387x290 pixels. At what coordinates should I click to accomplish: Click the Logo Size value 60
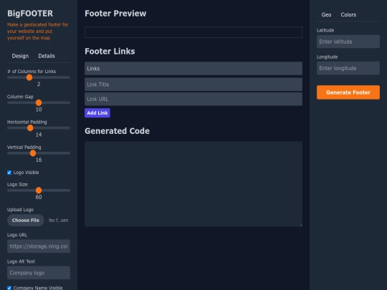(x=39, y=197)
